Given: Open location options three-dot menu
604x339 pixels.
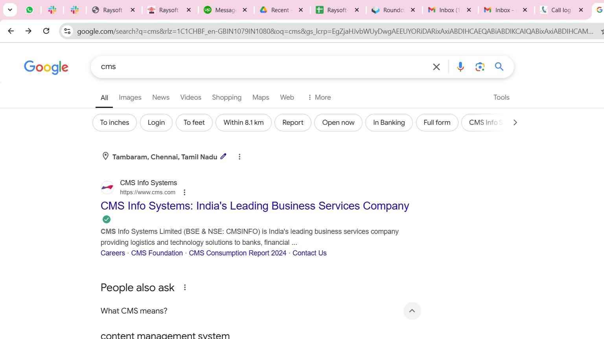Looking at the screenshot, I should tap(239, 157).
